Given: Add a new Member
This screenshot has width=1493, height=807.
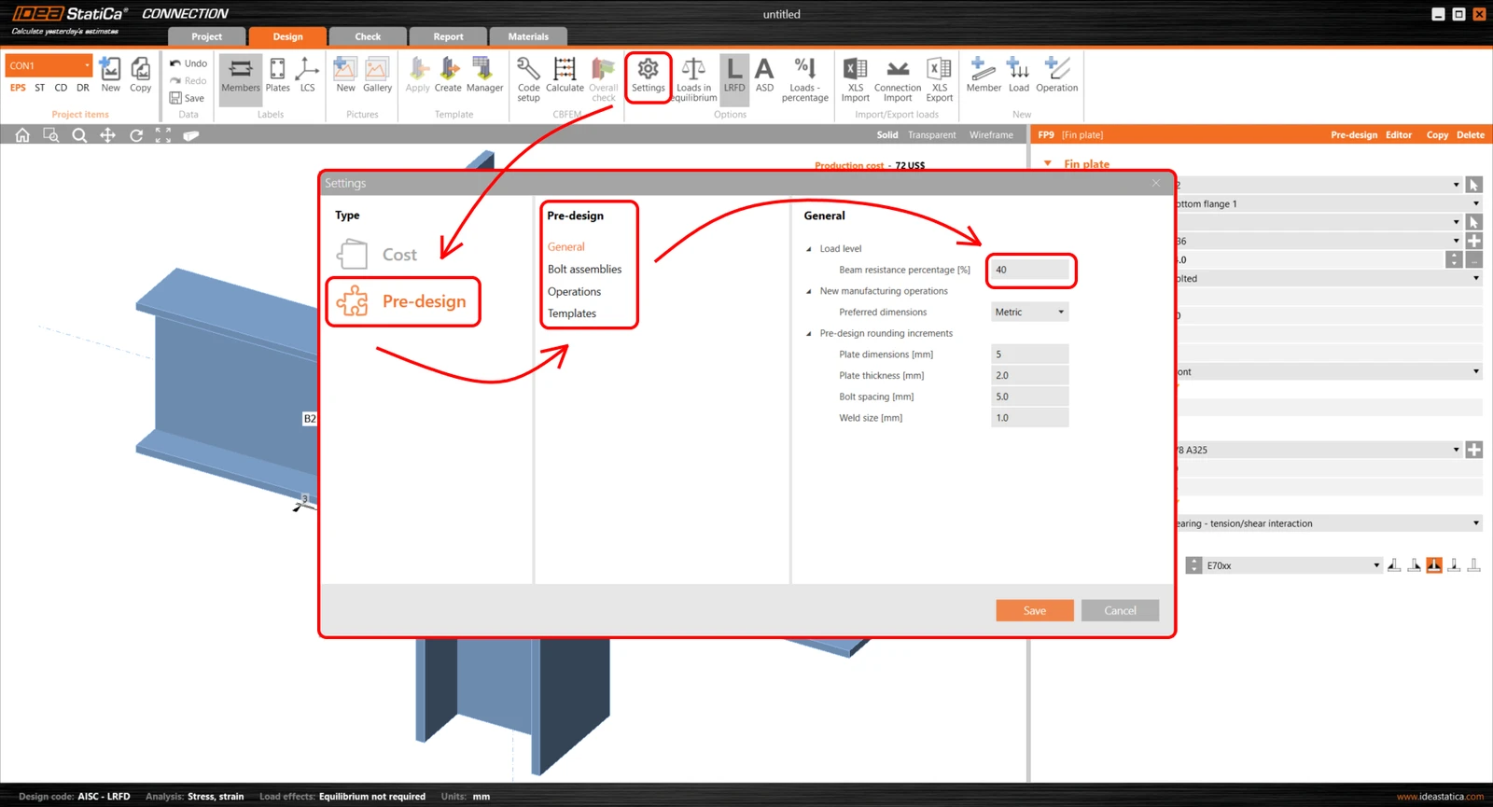Looking at the screenshot, I should (x=984, y=76).
